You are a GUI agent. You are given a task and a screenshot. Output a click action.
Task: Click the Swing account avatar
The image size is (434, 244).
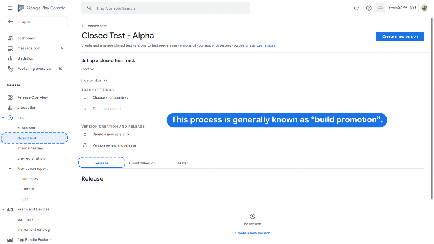[424, 8]
